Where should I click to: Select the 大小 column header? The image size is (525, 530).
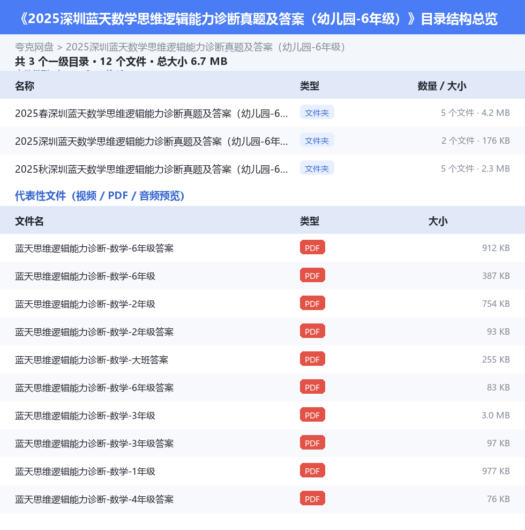click(438, 221)
